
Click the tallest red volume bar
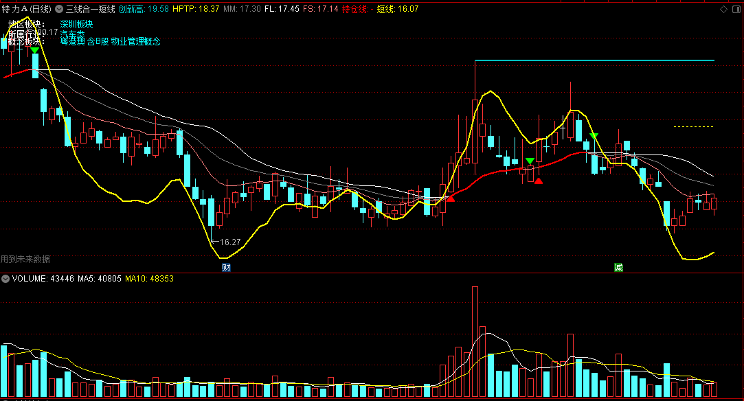tap(475, 341)
